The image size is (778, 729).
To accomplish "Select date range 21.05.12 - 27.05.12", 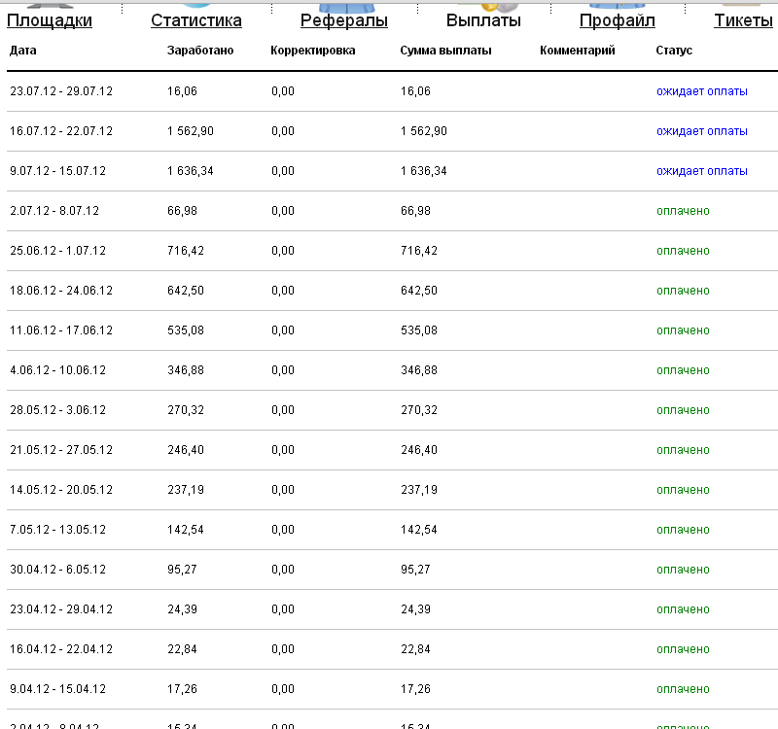I will coord(61,450).
